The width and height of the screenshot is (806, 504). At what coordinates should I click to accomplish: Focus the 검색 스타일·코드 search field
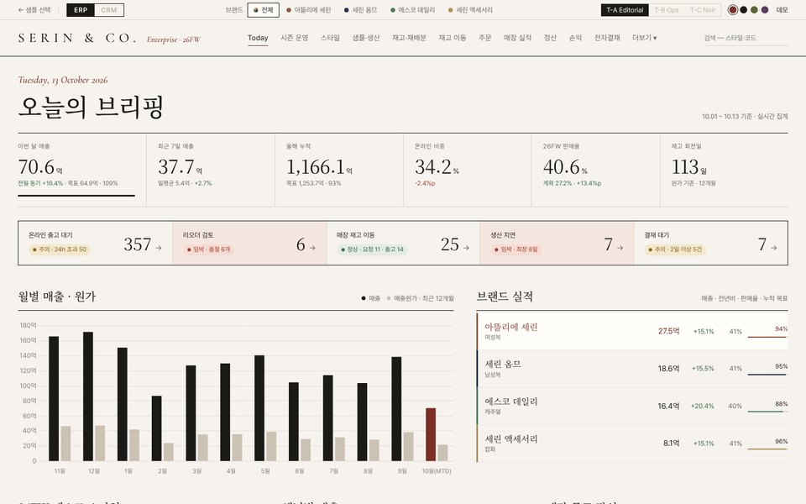point(746,38)
